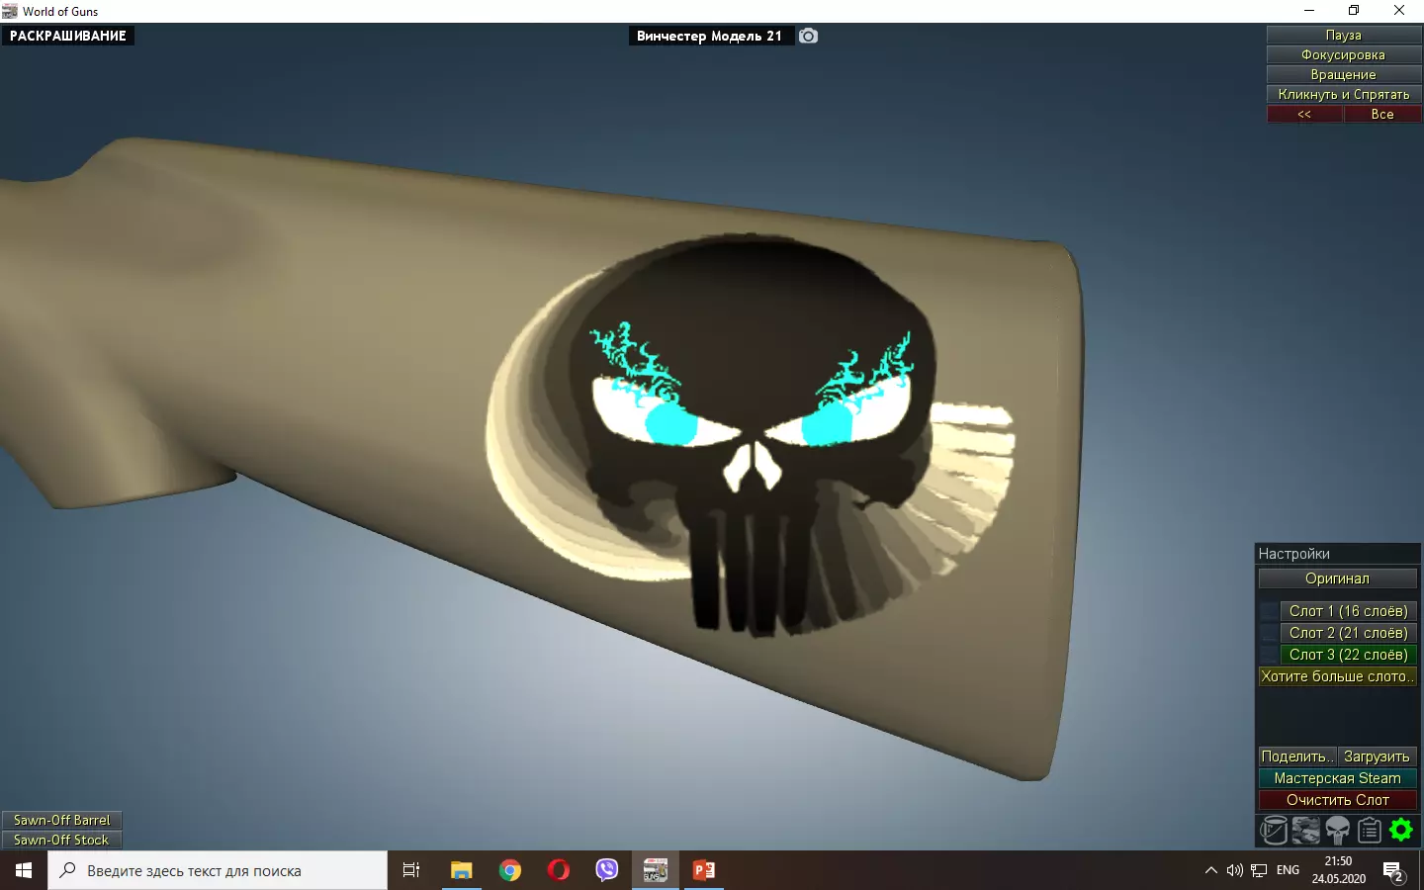The width and height of the screenshot is (1424, 890).
Task: Show hidden system tray icons
Action: pos(1210,870)
